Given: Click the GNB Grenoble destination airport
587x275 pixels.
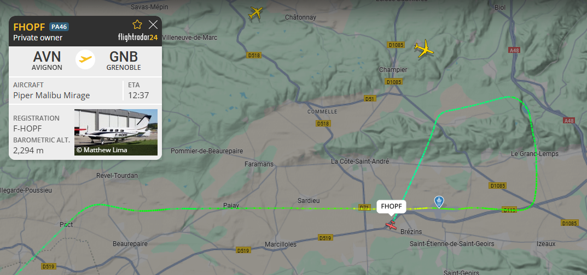Looking at the screenshot, I should [x=124, y=61].
